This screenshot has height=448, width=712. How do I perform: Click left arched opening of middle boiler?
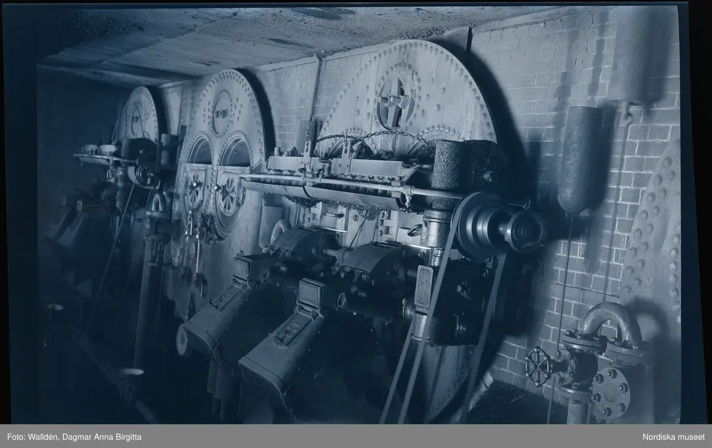click(200, 152)
